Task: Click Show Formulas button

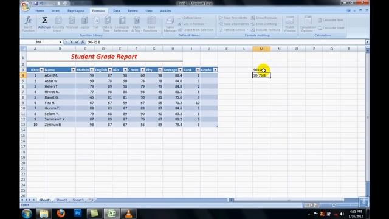Action: point(264,18)
